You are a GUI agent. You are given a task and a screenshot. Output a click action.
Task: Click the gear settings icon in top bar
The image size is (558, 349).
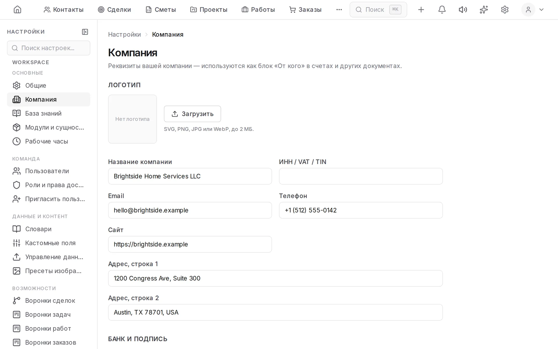(505, 10)
